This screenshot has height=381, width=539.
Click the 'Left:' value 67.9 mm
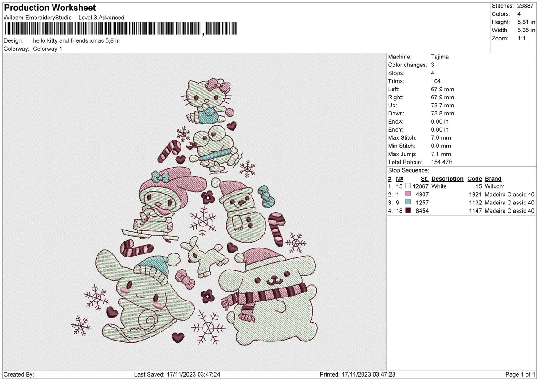(442, 89)
